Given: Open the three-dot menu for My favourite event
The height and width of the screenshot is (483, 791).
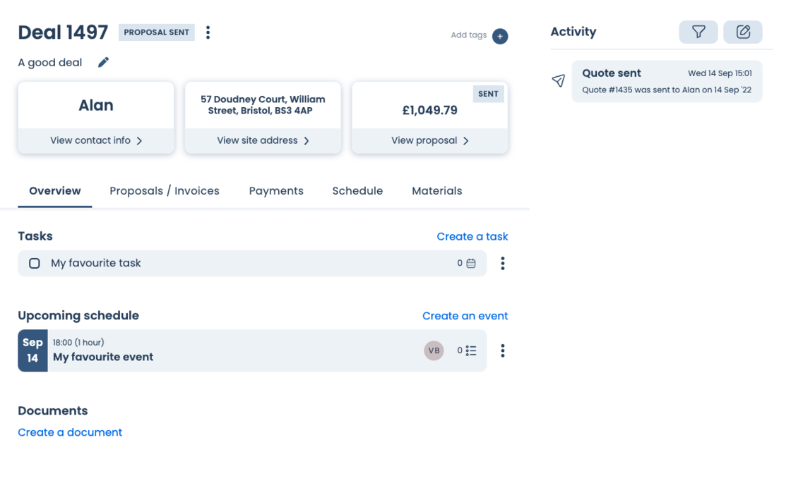Looking at the screenshot, I should point(503,350).
